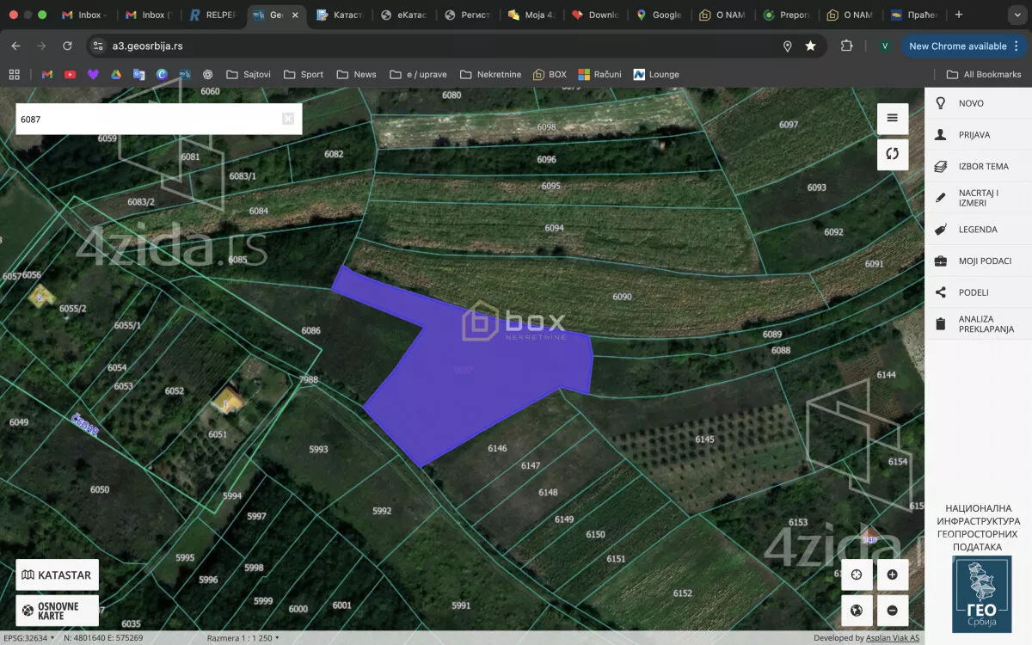The image size is (1032, 645).
Task: Bookmark this page with the star icon
Action: pos(810,46)
